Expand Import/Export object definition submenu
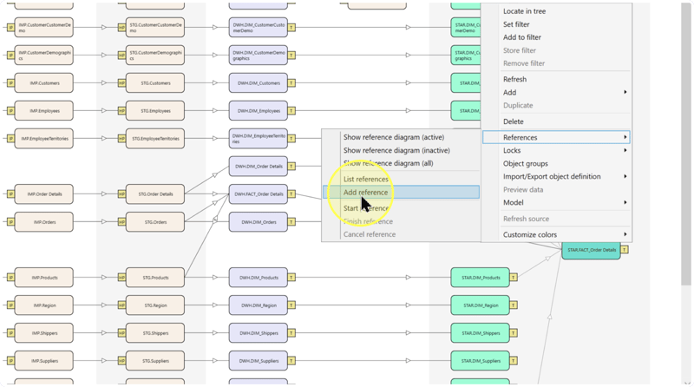Screen dimensions: 694x387 click(x=556, y=176)
